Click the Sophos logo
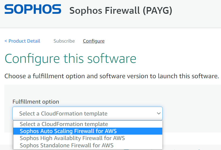This screenshot has width=221, height=150. click(33, 9)
